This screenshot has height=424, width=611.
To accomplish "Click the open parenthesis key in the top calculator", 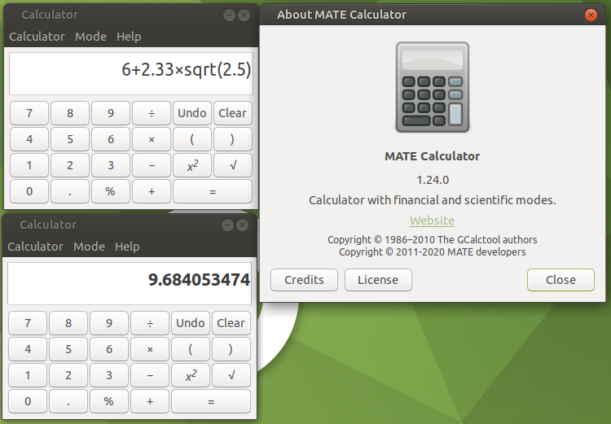I will point(192,139).
